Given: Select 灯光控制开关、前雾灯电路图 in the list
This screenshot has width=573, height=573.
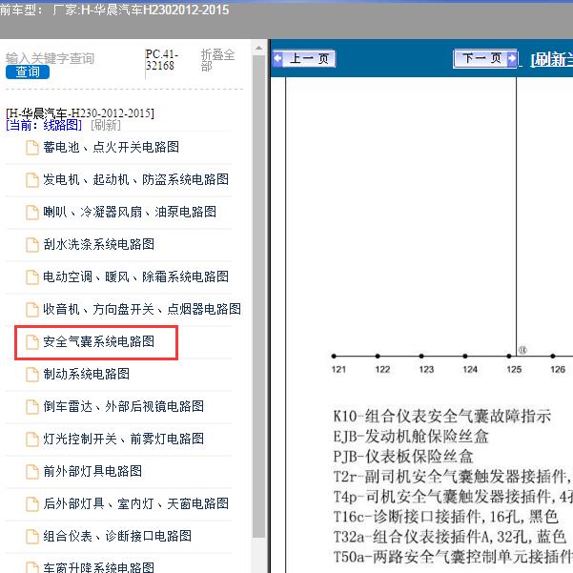Looking at the screenshot, I should pyautogui.click(x=123, y=439).
